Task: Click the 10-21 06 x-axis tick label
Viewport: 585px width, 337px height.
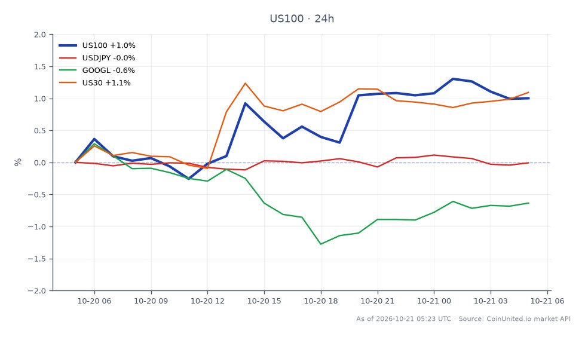Action: [x=547, y=301]
